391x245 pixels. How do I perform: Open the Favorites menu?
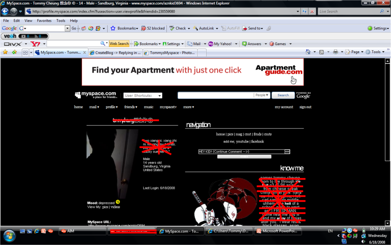pos(44,21)
